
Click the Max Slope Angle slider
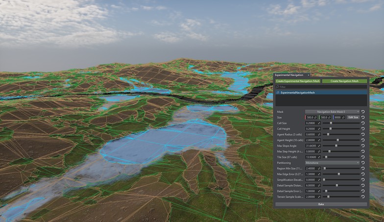[x=341, y=146]
